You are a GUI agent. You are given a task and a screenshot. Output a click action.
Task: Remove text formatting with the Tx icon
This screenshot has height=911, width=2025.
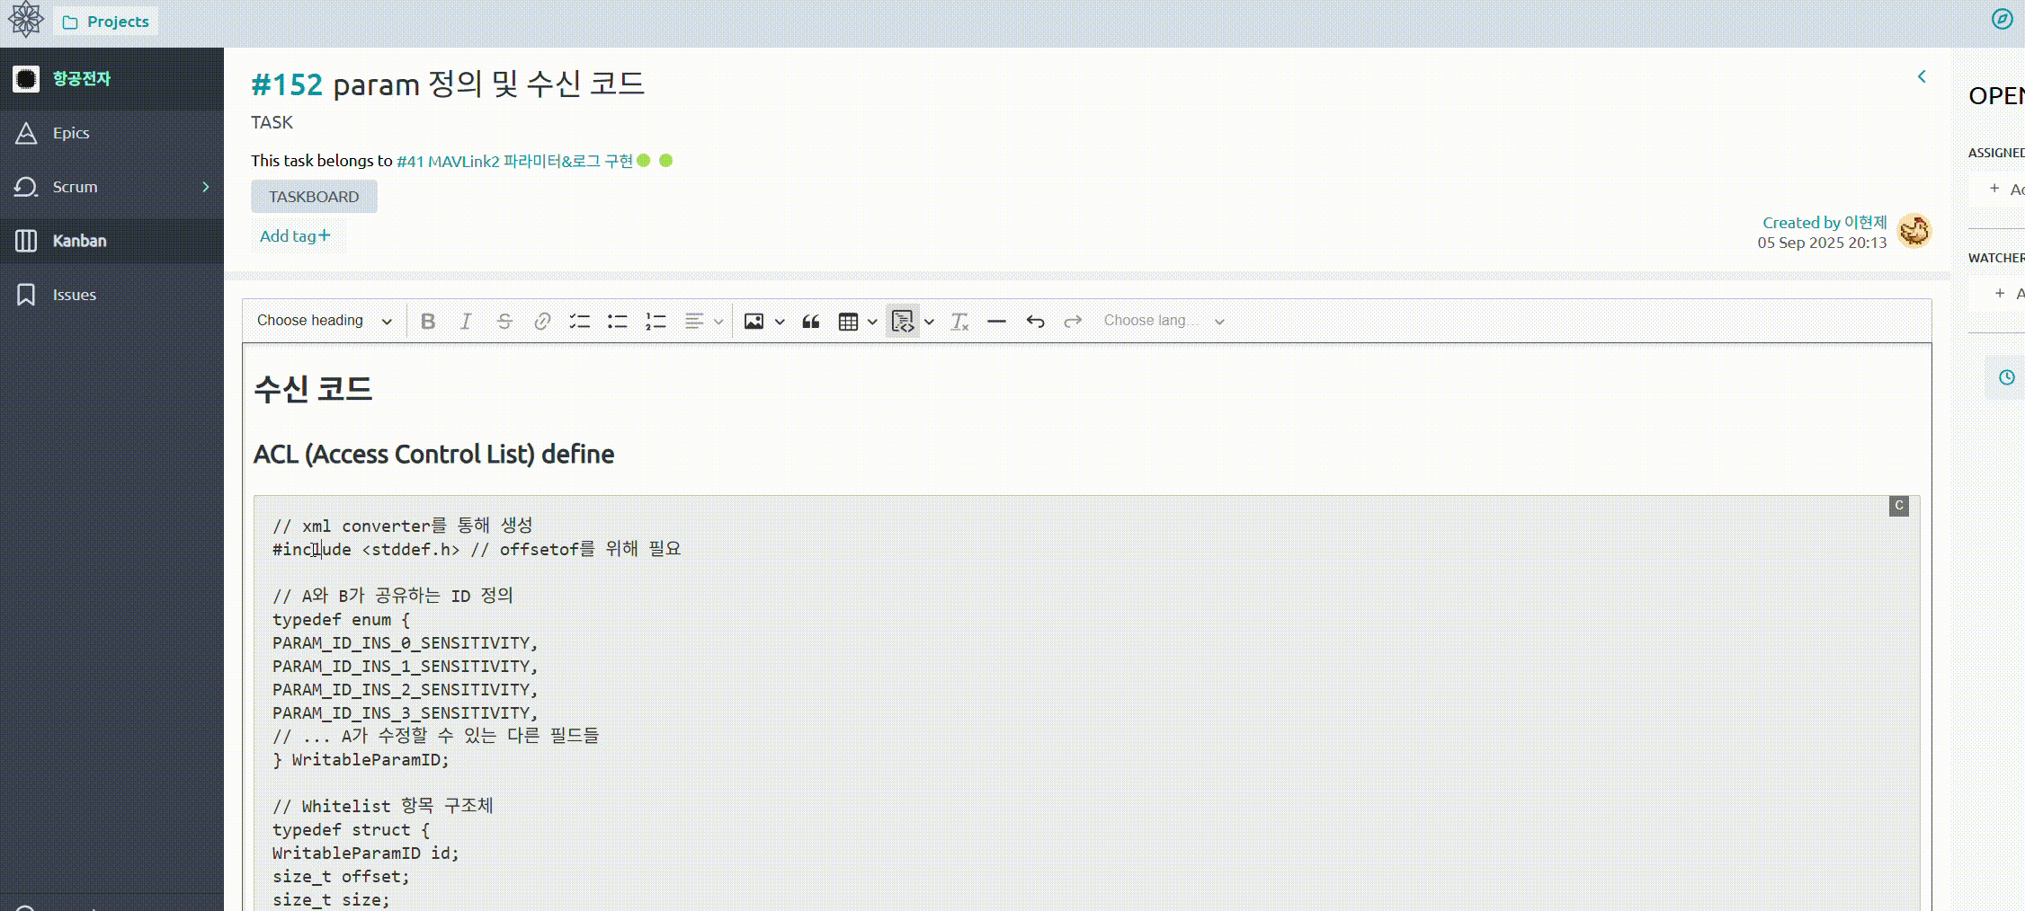[959, 321]
